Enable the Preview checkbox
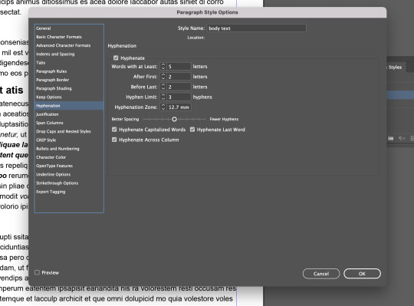The width and height of the screenshot is (414, 306). pos(38,272)
